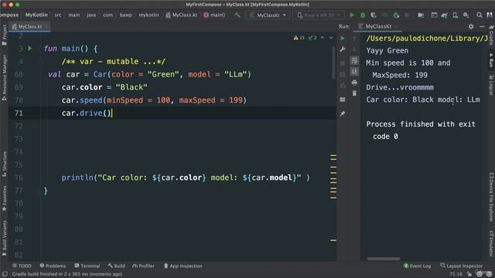Image resolution: width=495 pixels, height=278 pixels.
Task: Click the layout icon in Run panel
Action: (x=343, y=100)
